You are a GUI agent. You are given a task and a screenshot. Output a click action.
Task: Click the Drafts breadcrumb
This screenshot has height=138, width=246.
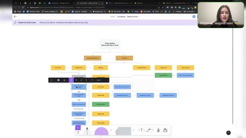coord(112,16)
